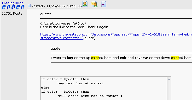Screen dimensions: 192x100
Task: Click the third blue rank icon under TradingDude
Action: coord(13,7)
